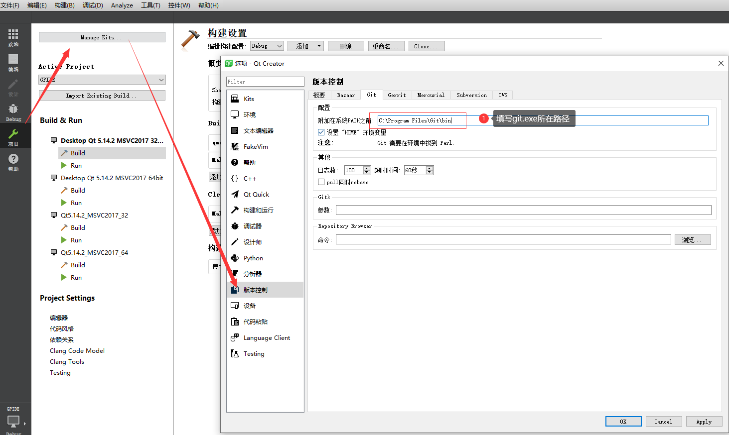Select the Git tab
This screenshot has width=729, height=435.
(x=372, y=95)
